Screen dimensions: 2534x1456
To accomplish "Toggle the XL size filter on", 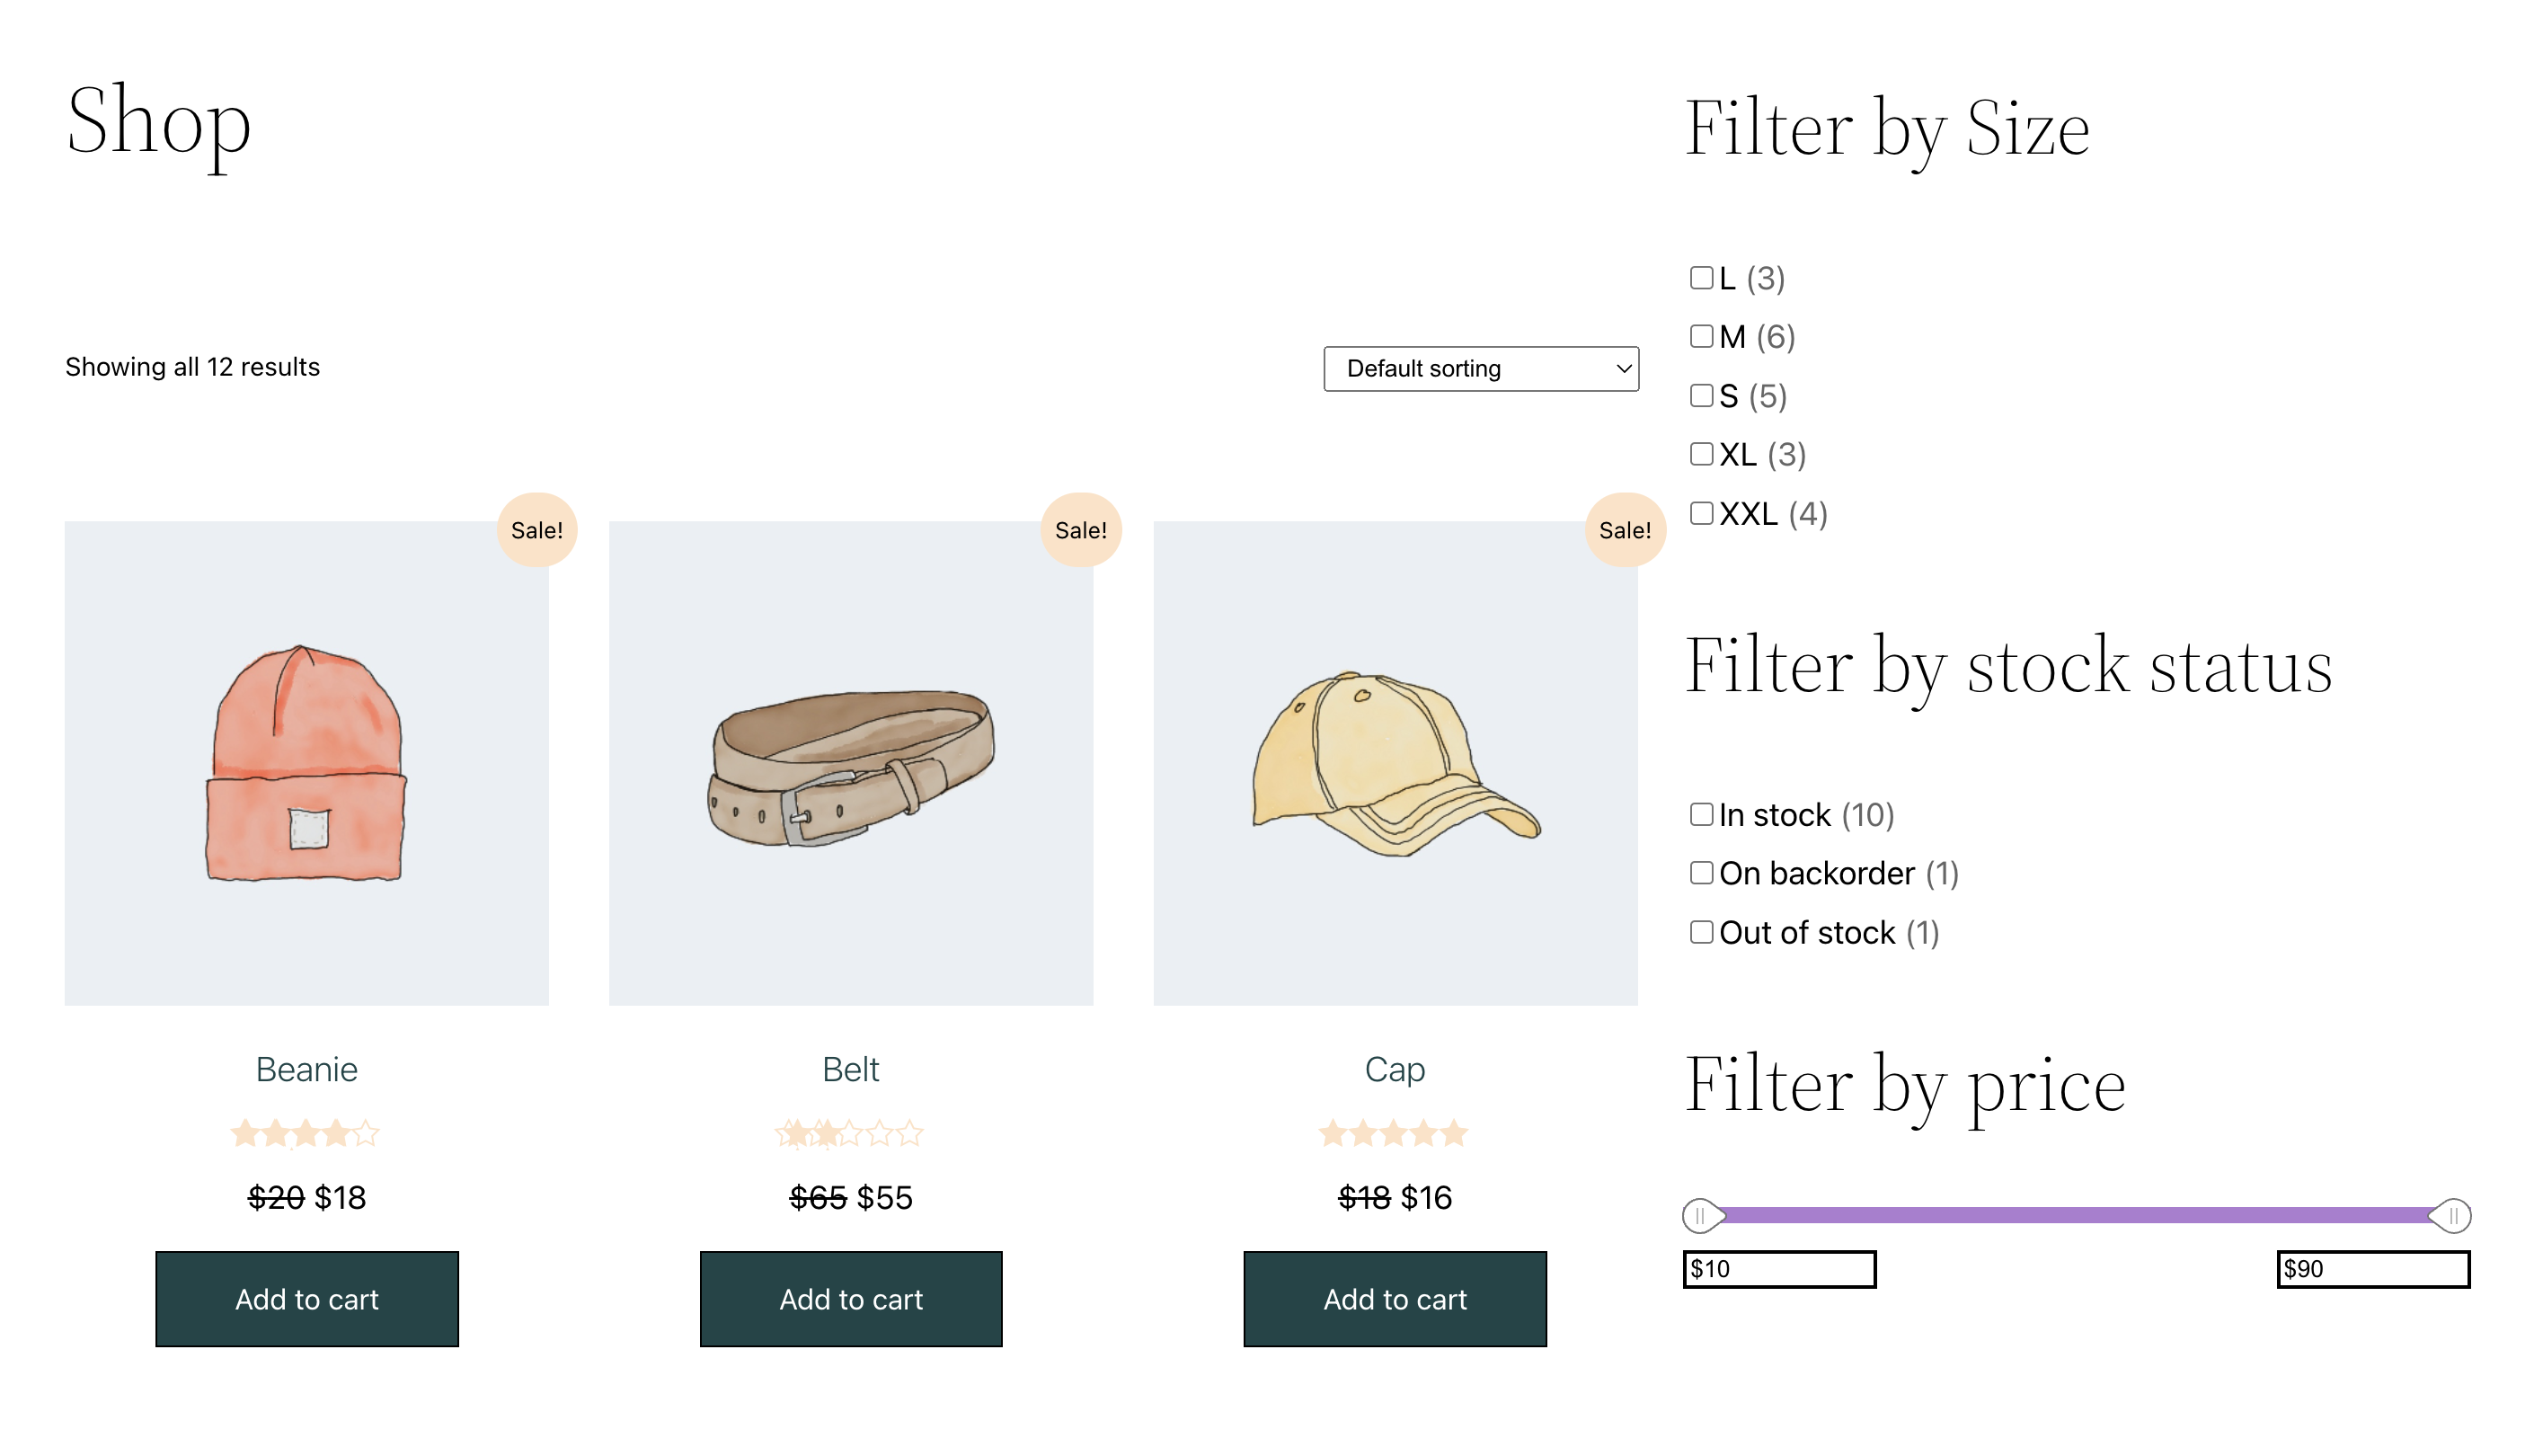I will [x=1700, y=454].
